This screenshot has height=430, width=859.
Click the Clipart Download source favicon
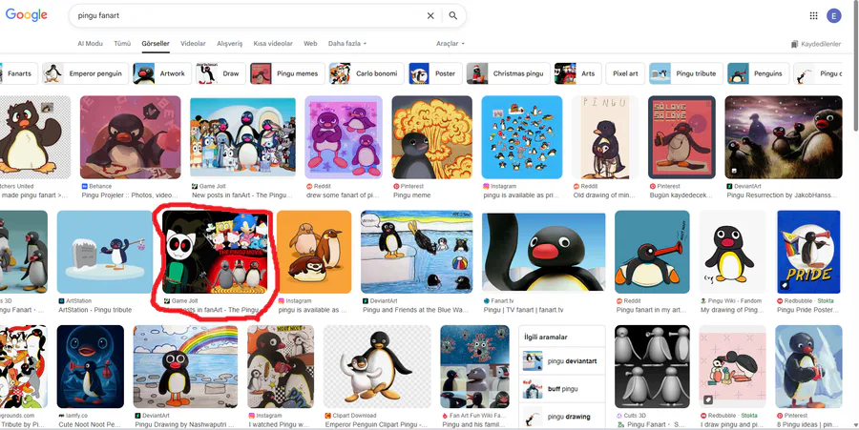(327, 416)
